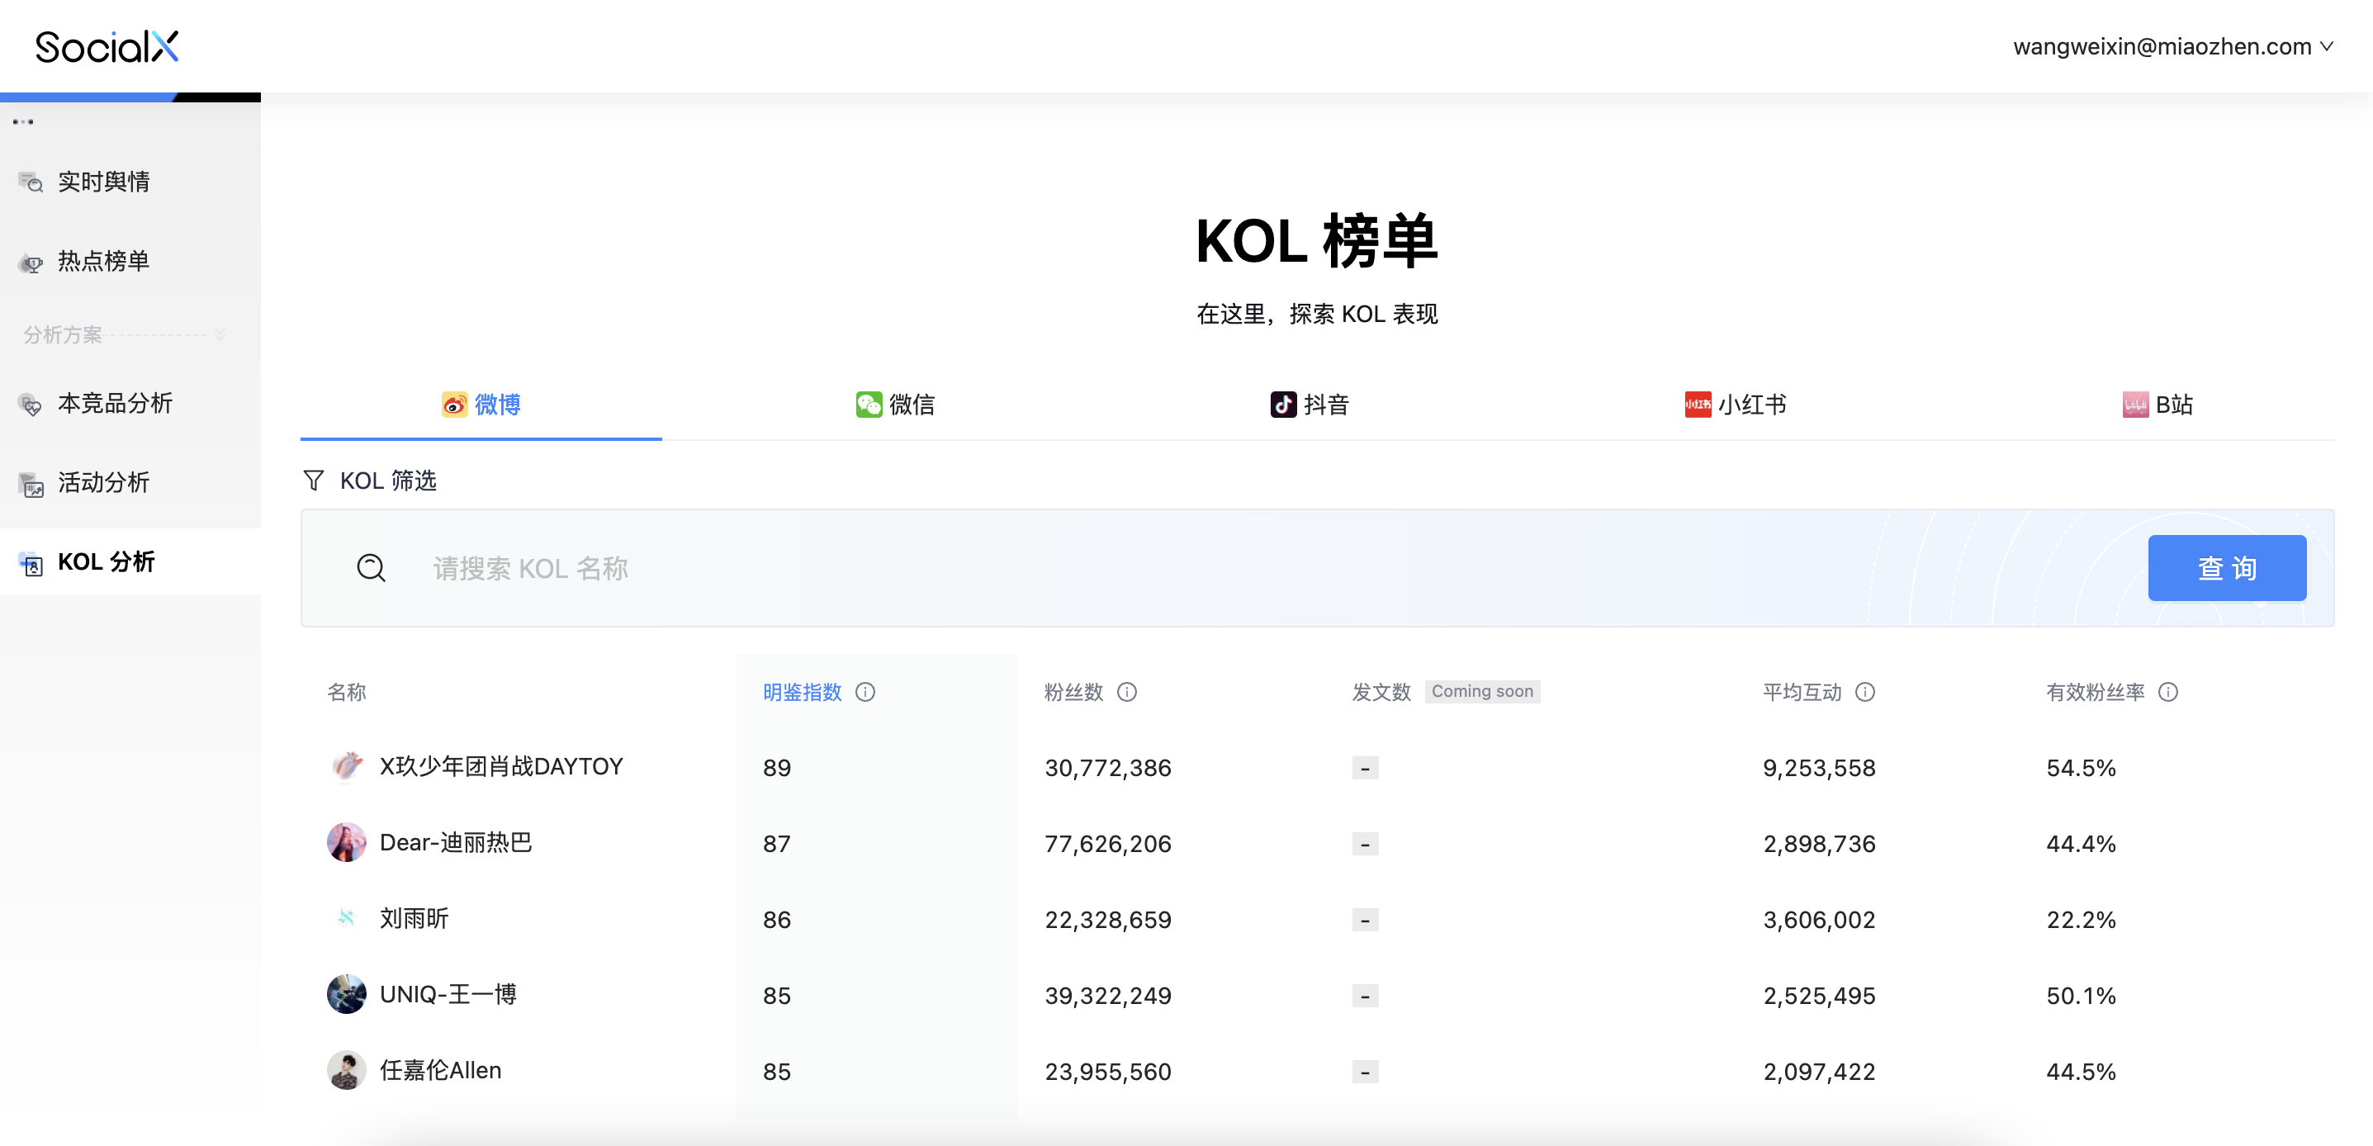2373x1146 pixels.
Task: Click the 实时舆情 sidebar icon
Action: tap(31, 182)
